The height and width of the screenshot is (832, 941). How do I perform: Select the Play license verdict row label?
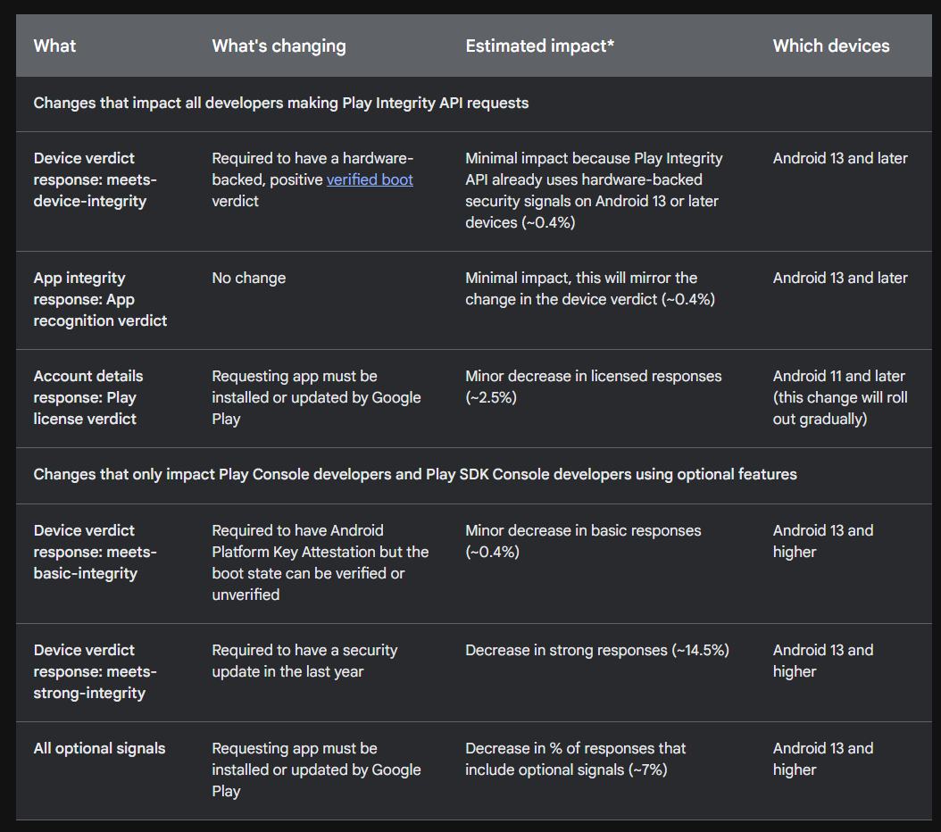[88, 398]
